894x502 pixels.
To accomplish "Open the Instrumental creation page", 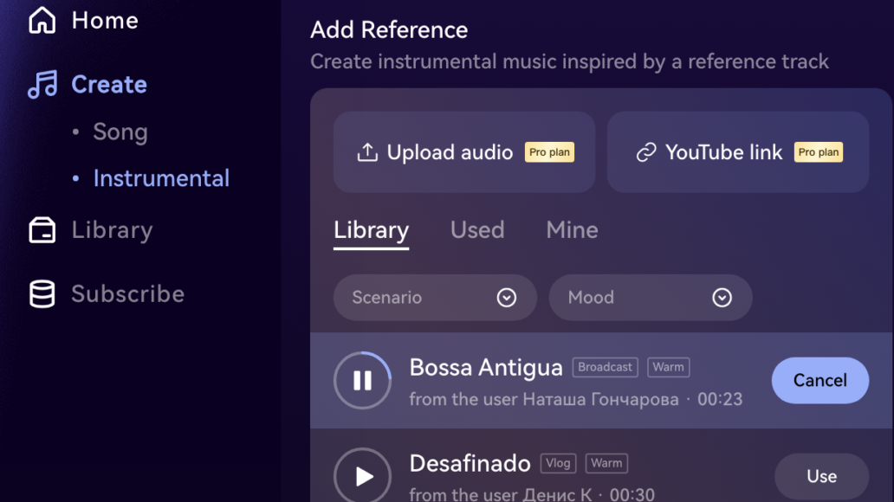I will coord(161,178).
